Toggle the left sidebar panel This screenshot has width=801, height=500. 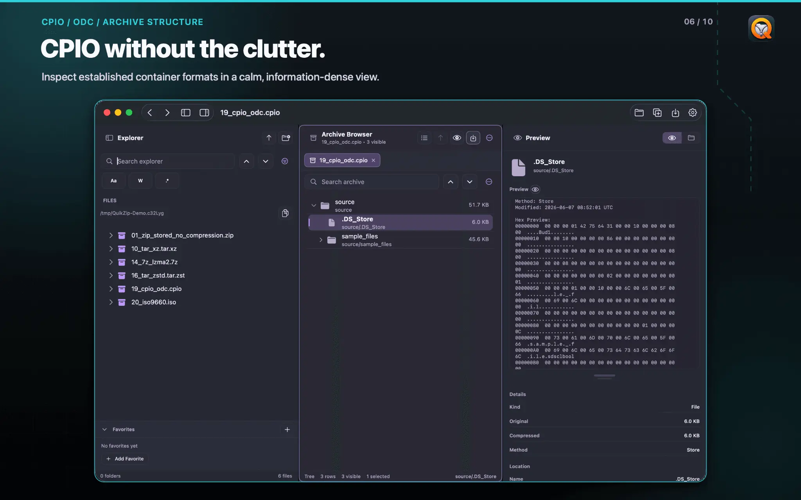tap(185, 112)
